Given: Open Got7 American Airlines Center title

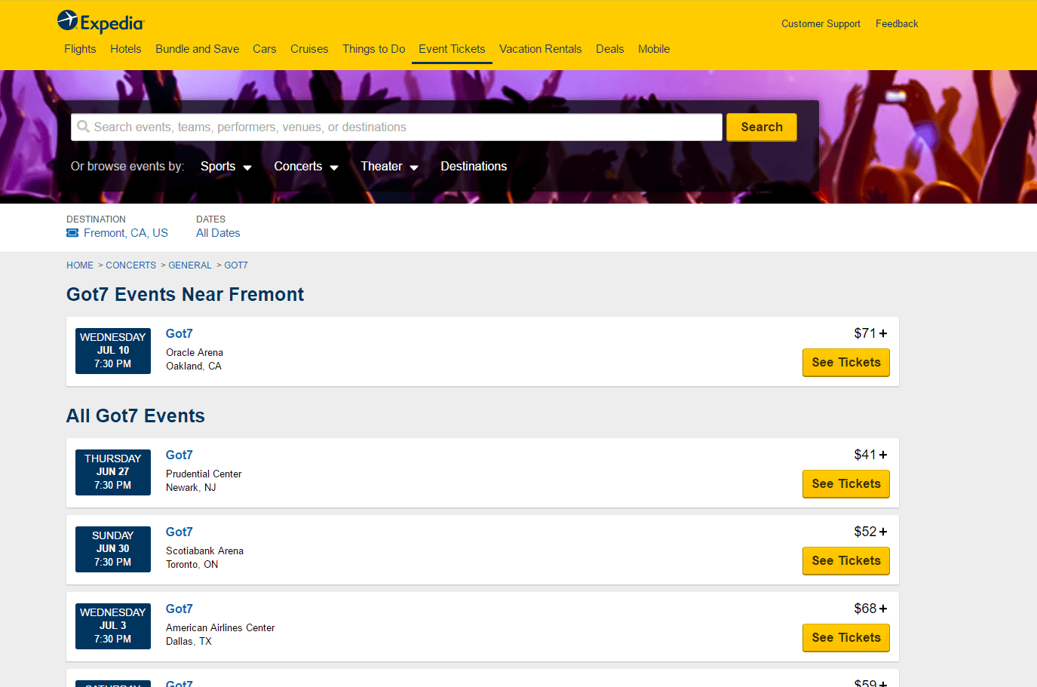Looking at the screenshot, I should point(179,609).
